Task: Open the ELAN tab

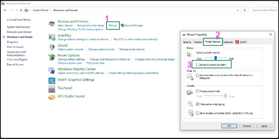Action: tap(241, 42)
